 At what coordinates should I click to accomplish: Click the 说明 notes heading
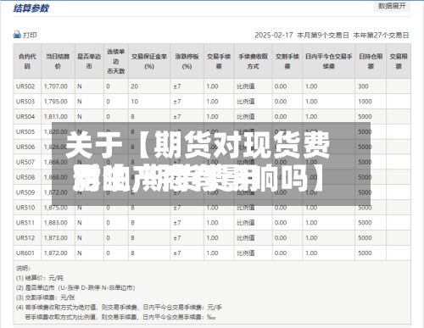pos(23,268)
